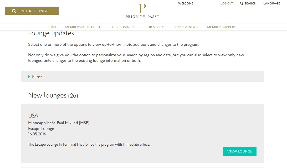
Task: Click the magnifier icon in Find a Lounge
Action: point(14,11)
